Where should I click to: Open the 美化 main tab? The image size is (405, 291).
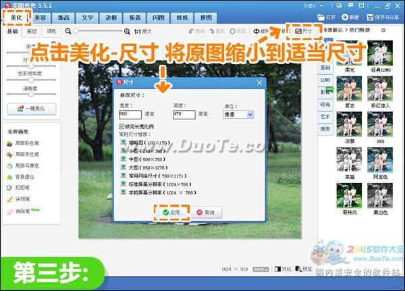[x=17, y=18]
